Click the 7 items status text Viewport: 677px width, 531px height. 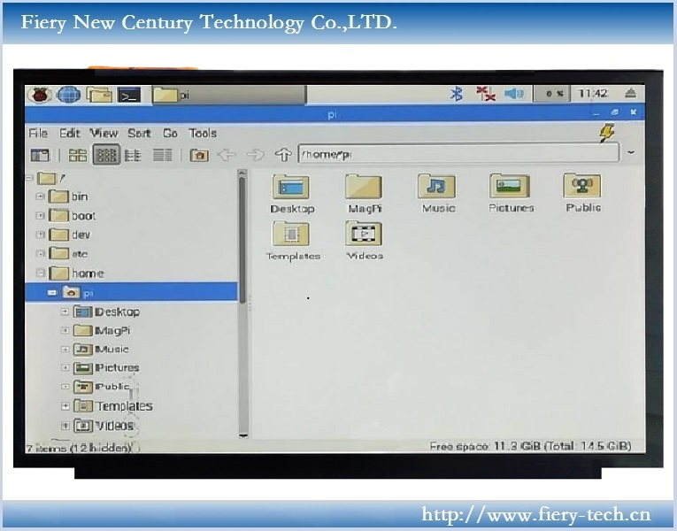(x=78, y=448)
